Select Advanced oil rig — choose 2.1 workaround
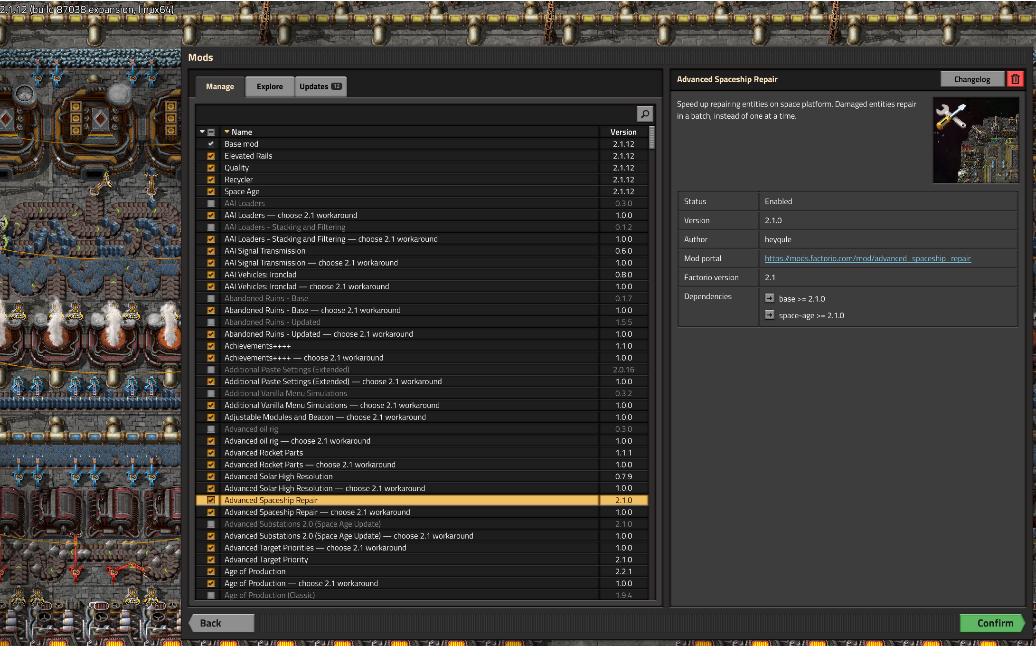The height and width of the screenshot is (646, 1036). [422, 441]
